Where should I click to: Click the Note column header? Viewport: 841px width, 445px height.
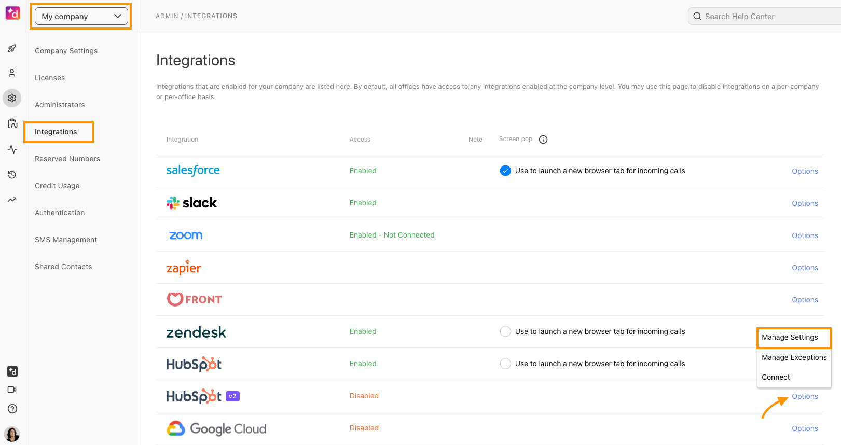tap(475, 140)
